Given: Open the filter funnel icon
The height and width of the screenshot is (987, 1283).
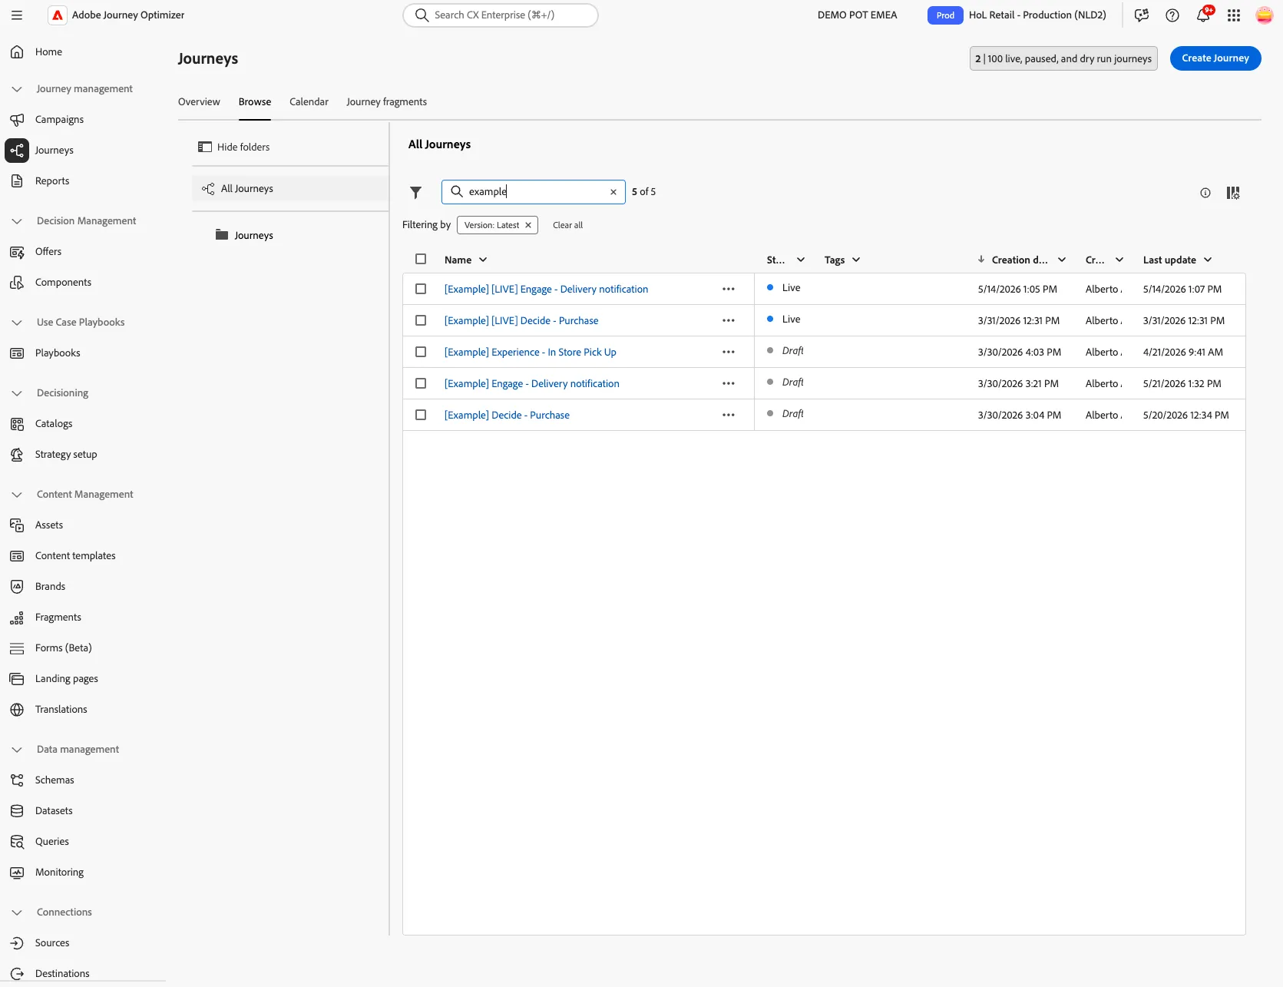Looking at the screenshot, I should [415, 192].
